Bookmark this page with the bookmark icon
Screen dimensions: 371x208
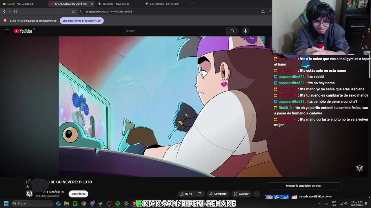click(x=74, y=12)
